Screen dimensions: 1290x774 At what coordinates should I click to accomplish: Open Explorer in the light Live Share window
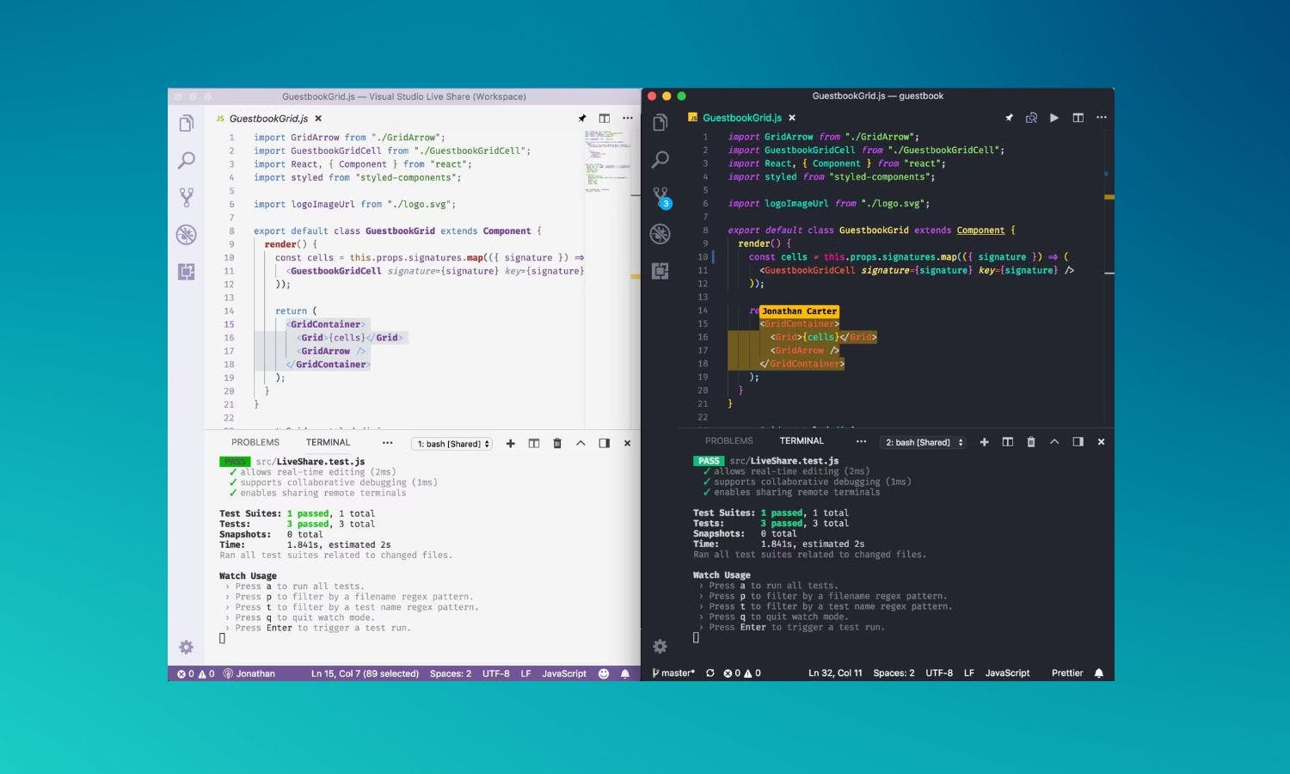[x=186, y=124]
